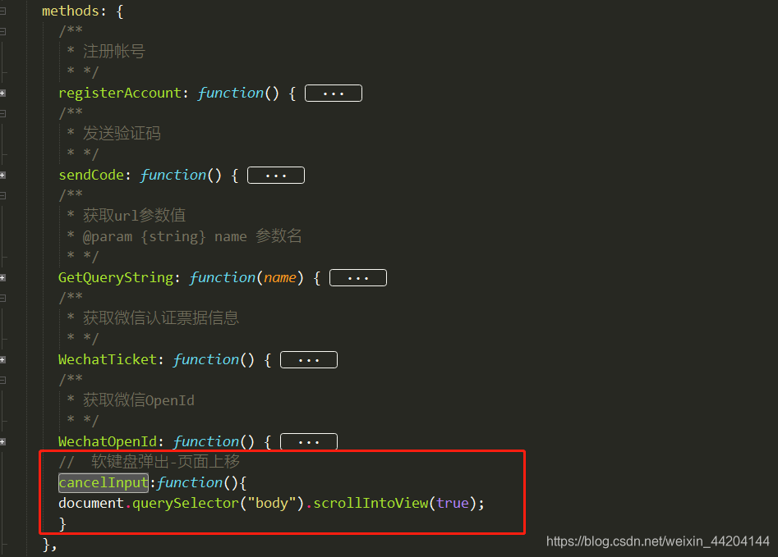The height and width of the screenshot is (557, 778).
Task: Click the WechatOpenId method name
Action: tap(108, 441)
